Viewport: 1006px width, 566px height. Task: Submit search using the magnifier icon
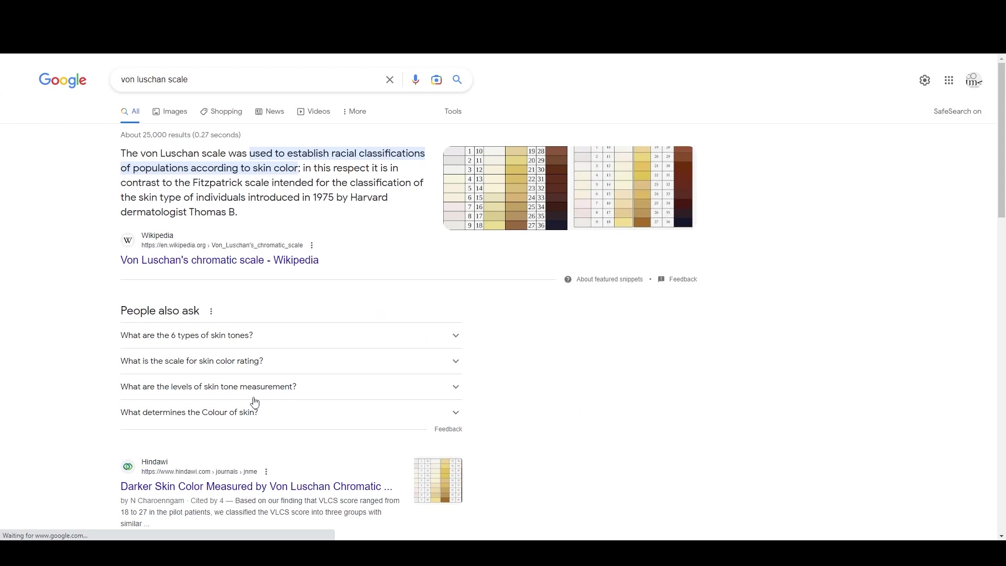pyautogui.click(x=457, y=80)
